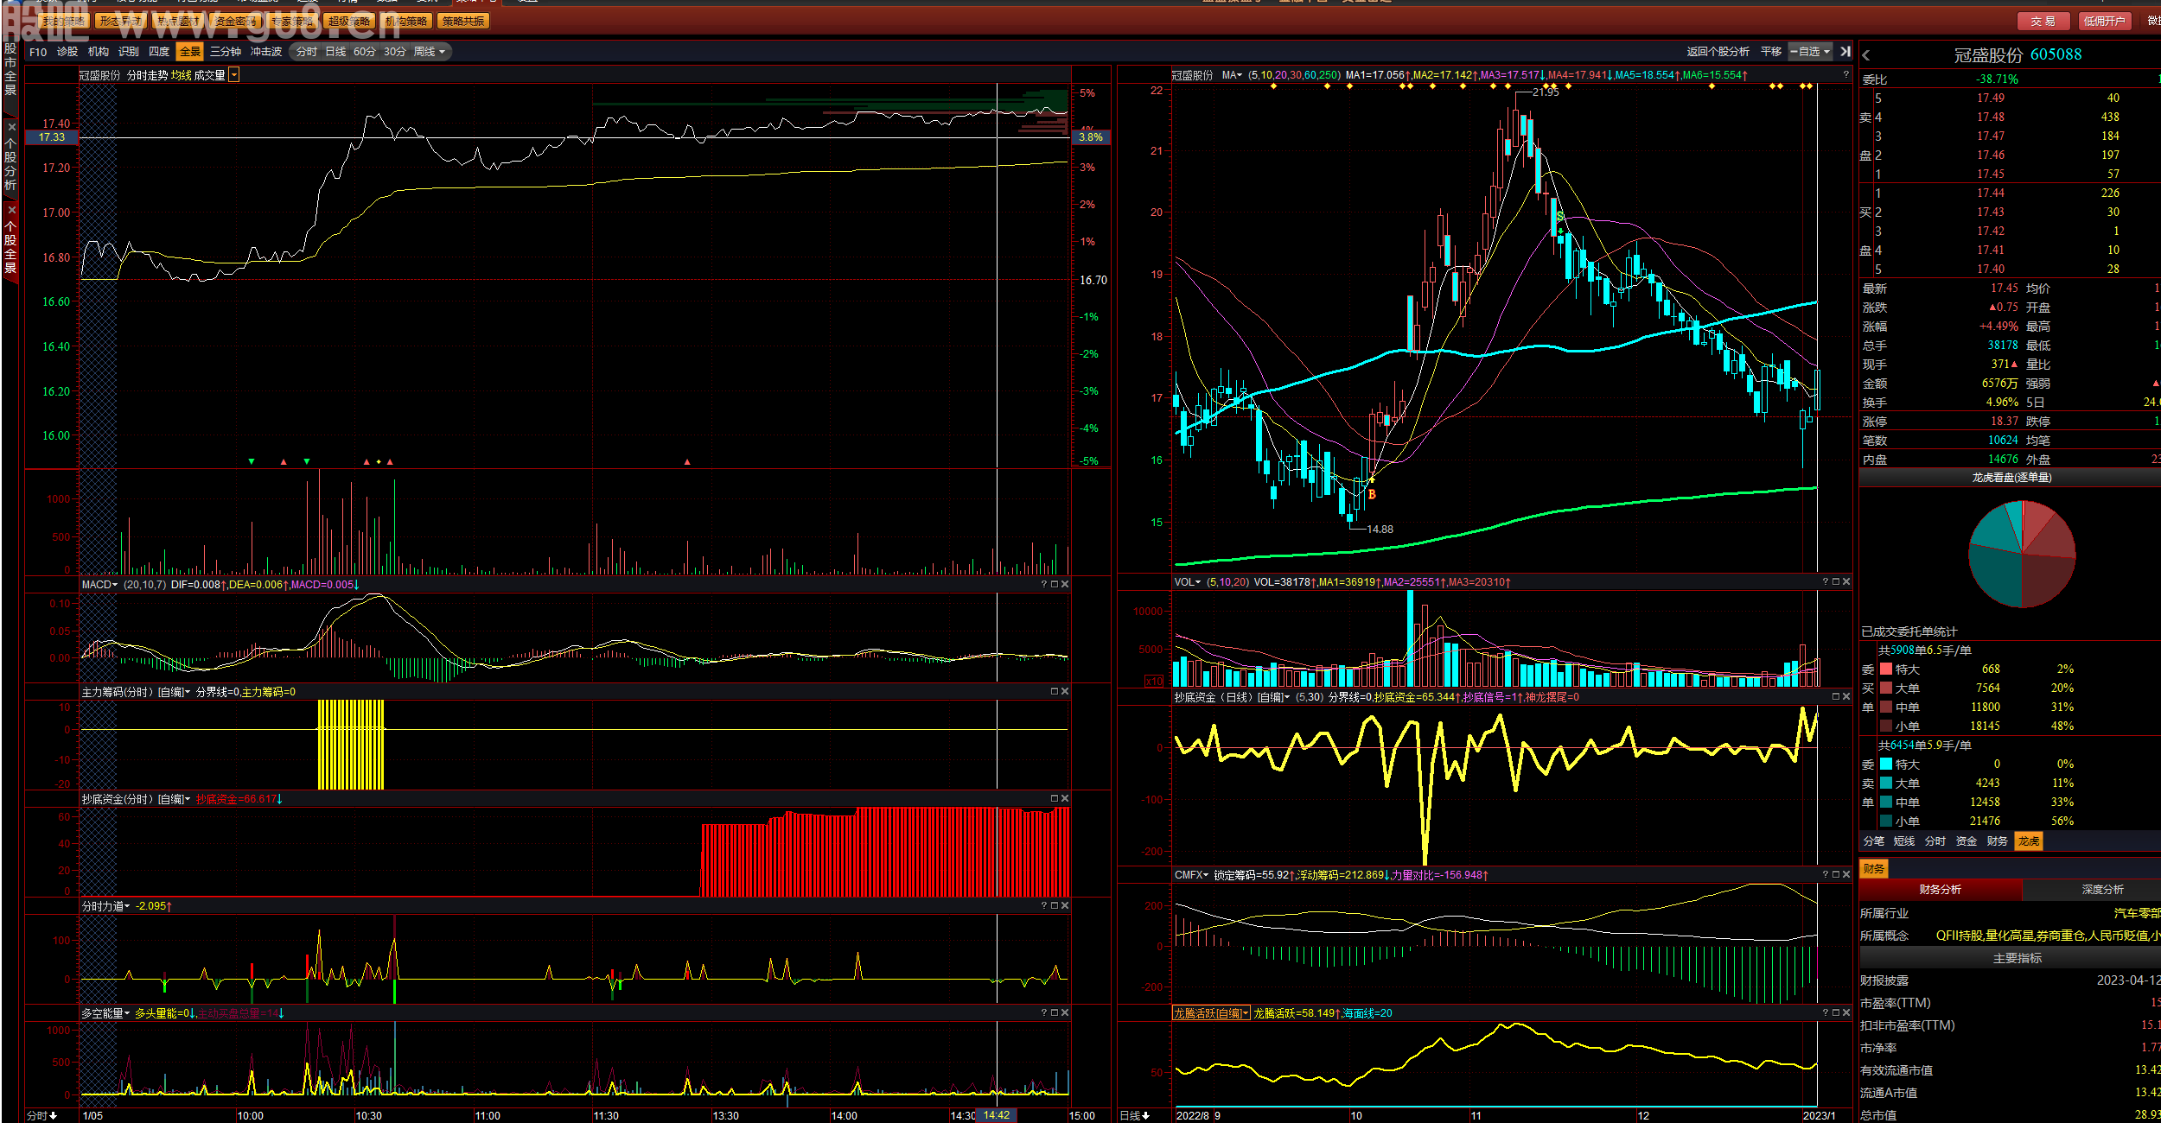Close the 个股分析 sidebar tab
Image resolution: width=2161 pixels, height=1123 pixels.
(11, 128)
